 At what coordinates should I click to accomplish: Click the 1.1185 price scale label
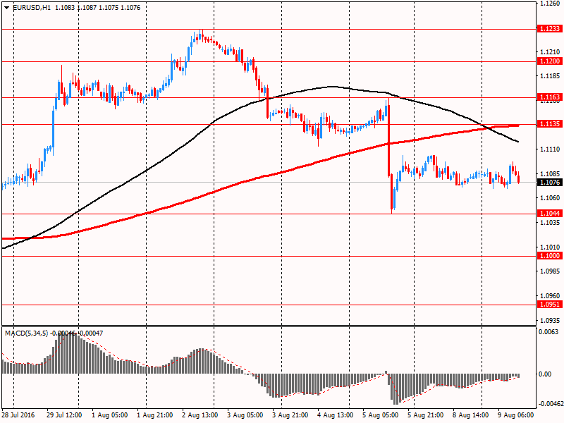[550, 76]
